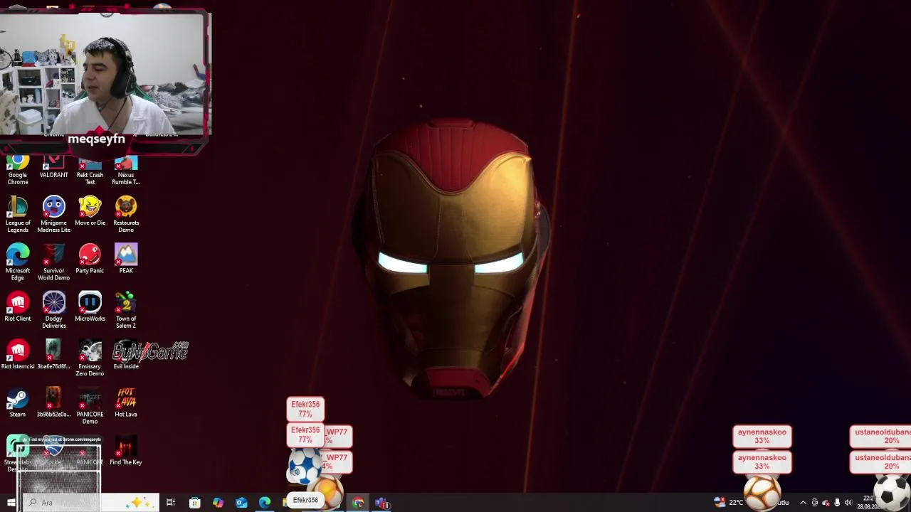Image resolution: width=911 pixels, height=512 pixels.
Task: Open the Google Chrome desktop shortcut
Action: coord(18,169)
